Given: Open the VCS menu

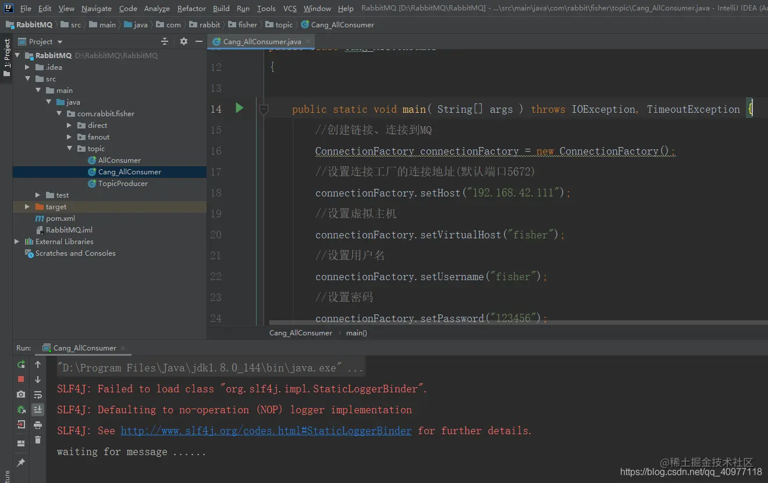Looking at the screenshot, I should coord(290,8).
